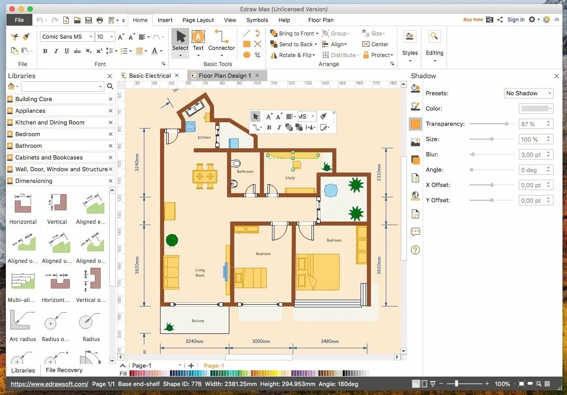Choose the line drawing tool
Viewport: 567px width, 395px height.
tap(246, 34)
